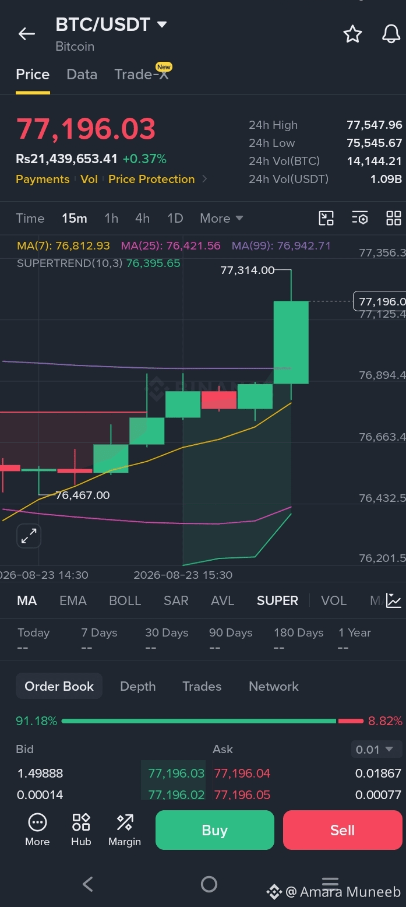Image resolution: width=406 pixels, height=907 pixels.
Task: Tap the 77,314.00 high marker label
Action: click(248, 270)
